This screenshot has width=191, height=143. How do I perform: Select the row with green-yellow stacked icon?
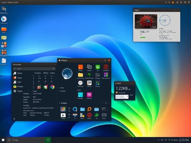pyautogui.click(x=18, y=87)
